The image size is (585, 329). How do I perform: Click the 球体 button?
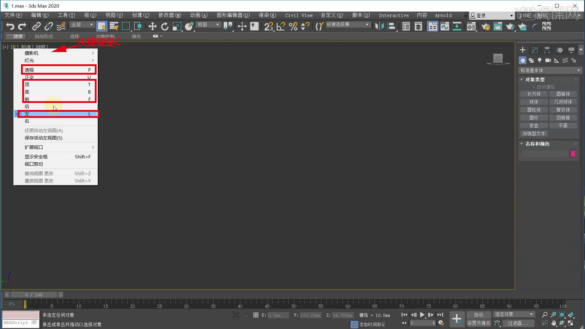pyautogui.click(x=534, y=102)
